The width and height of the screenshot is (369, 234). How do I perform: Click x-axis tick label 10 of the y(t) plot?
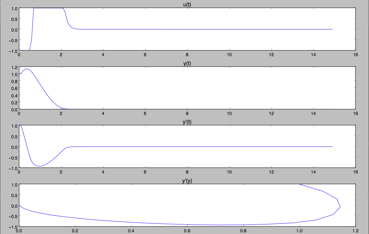tap(229, 113)
